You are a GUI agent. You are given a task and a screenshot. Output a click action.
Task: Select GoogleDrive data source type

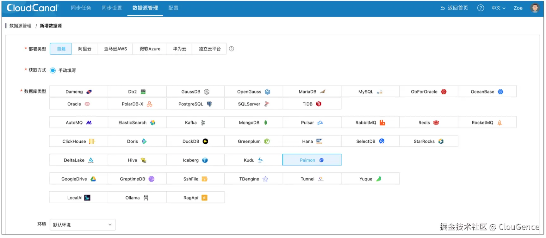79,179
